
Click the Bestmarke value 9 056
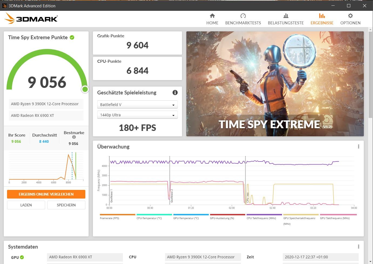(73, 144)
